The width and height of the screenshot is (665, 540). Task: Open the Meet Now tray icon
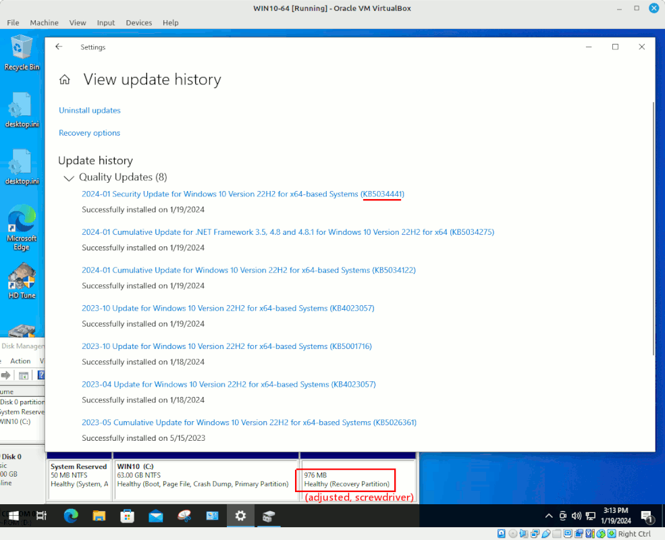563,516
